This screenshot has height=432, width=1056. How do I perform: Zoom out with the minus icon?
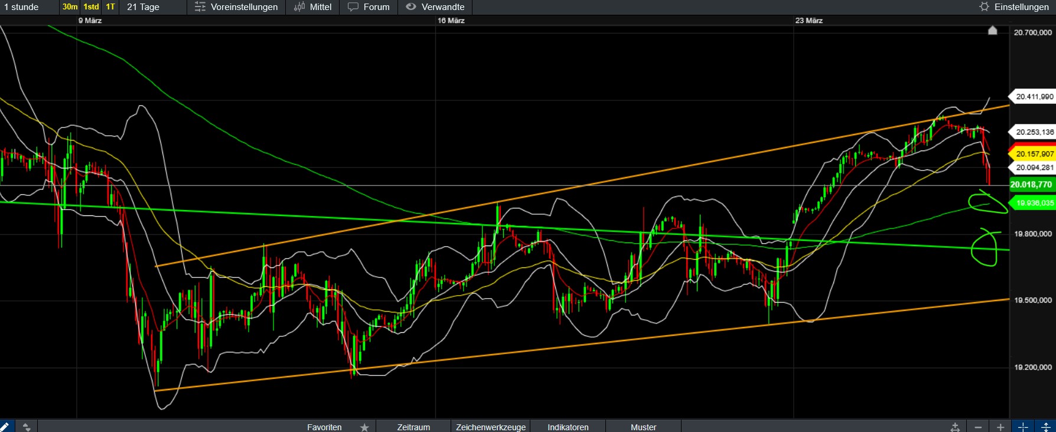pyautogui.click(x=978, y=427)
